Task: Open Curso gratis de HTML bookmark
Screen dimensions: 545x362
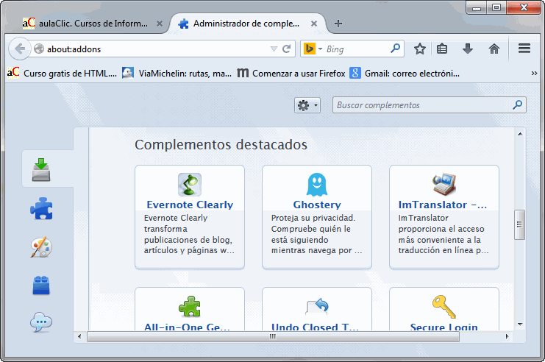Action: [62, 74]
